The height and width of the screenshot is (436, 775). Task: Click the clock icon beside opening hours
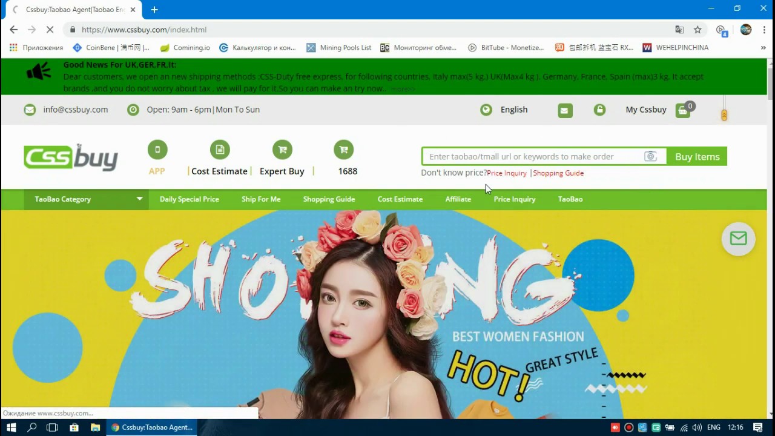click(x=133, y=110)
